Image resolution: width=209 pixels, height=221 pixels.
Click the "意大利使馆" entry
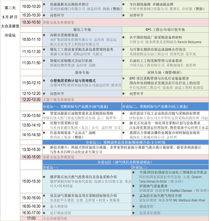coord(59,207)
